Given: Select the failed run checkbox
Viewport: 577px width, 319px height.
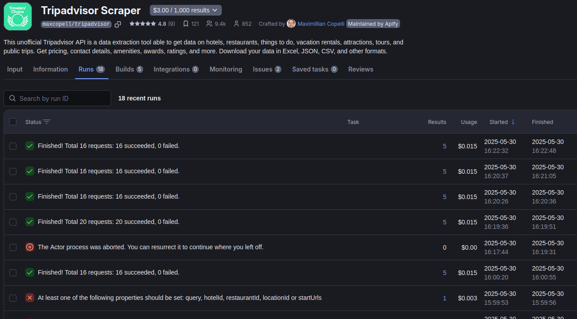Looking at the screenshot, I should pyautogui.click(x=13, y=298).
